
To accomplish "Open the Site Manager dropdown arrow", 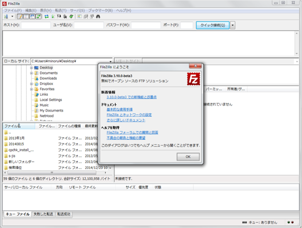I will click(12, 16).
